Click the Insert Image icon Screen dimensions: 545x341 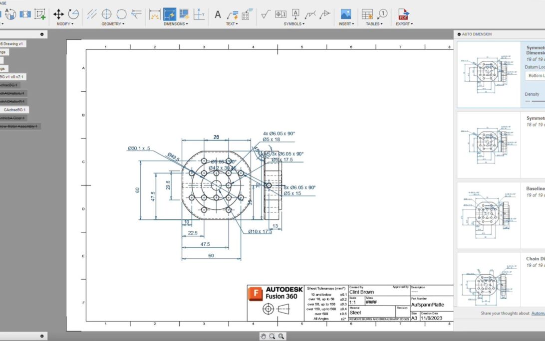point(346,14)
